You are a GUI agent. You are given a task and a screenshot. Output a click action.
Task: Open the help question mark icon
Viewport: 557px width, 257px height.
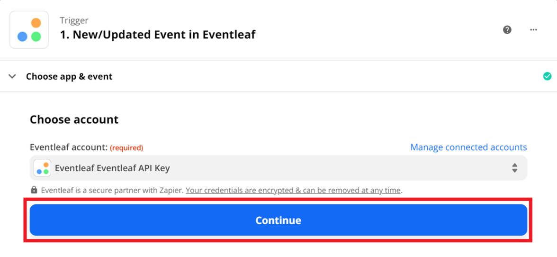(507, 30)
